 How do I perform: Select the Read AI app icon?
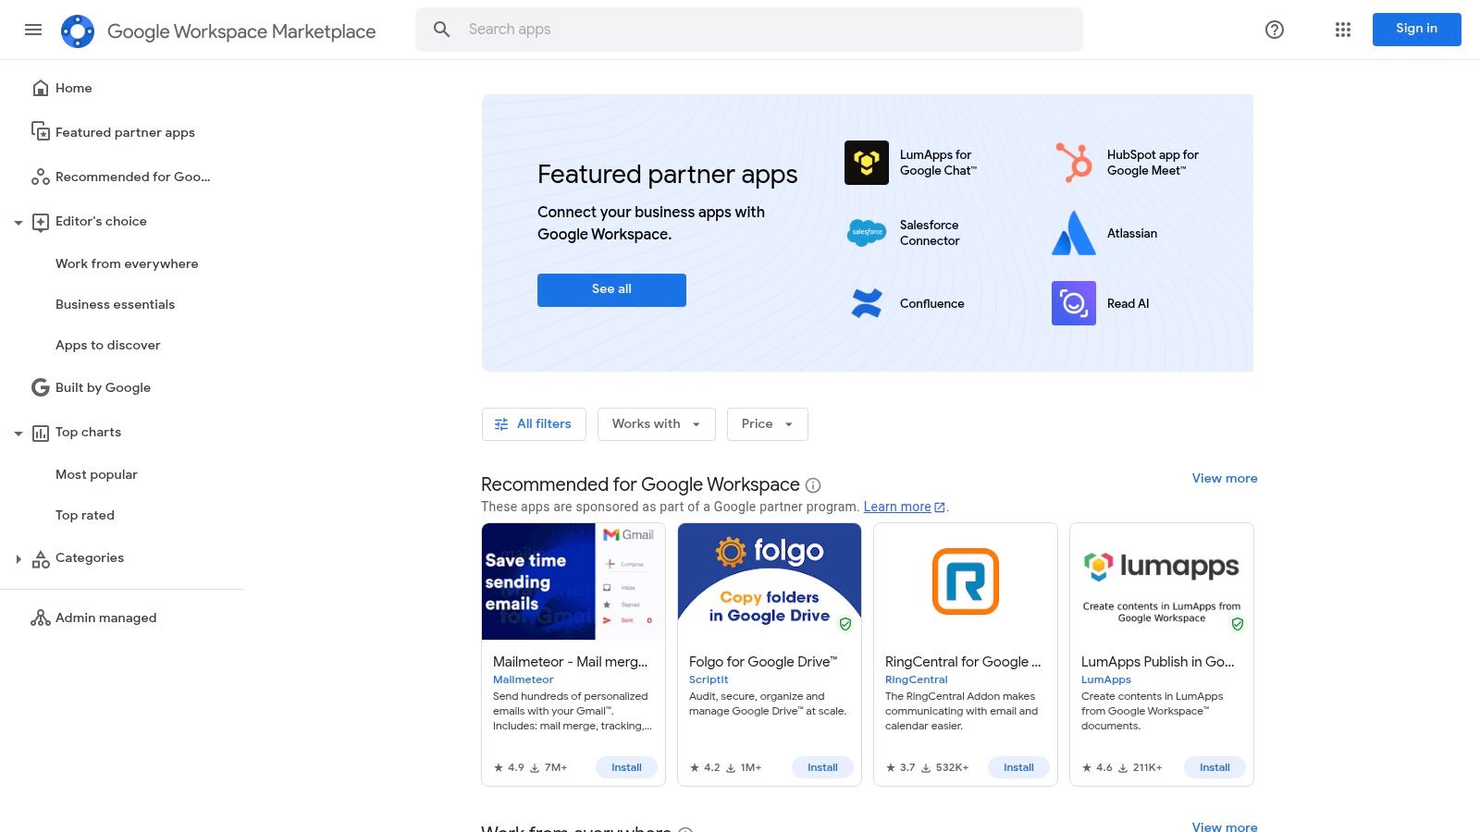point(1073,302)
